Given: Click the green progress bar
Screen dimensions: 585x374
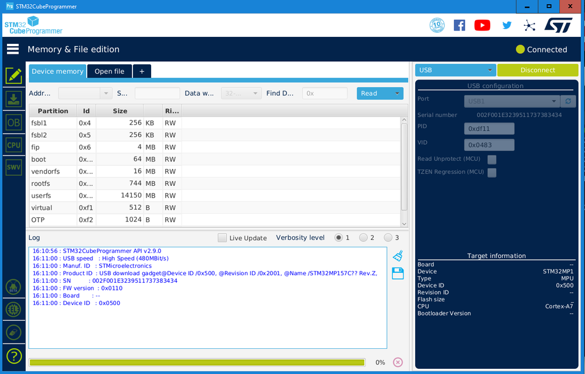Looking at the screenshot, I should pyautogui.click(x=197, y=362).
